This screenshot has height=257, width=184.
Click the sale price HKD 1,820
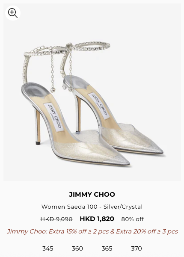97,219
